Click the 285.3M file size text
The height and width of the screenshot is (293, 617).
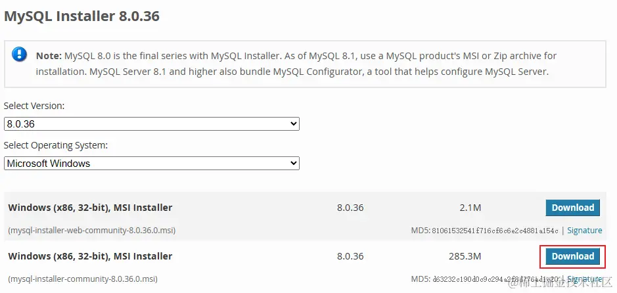tap(468, 256)
